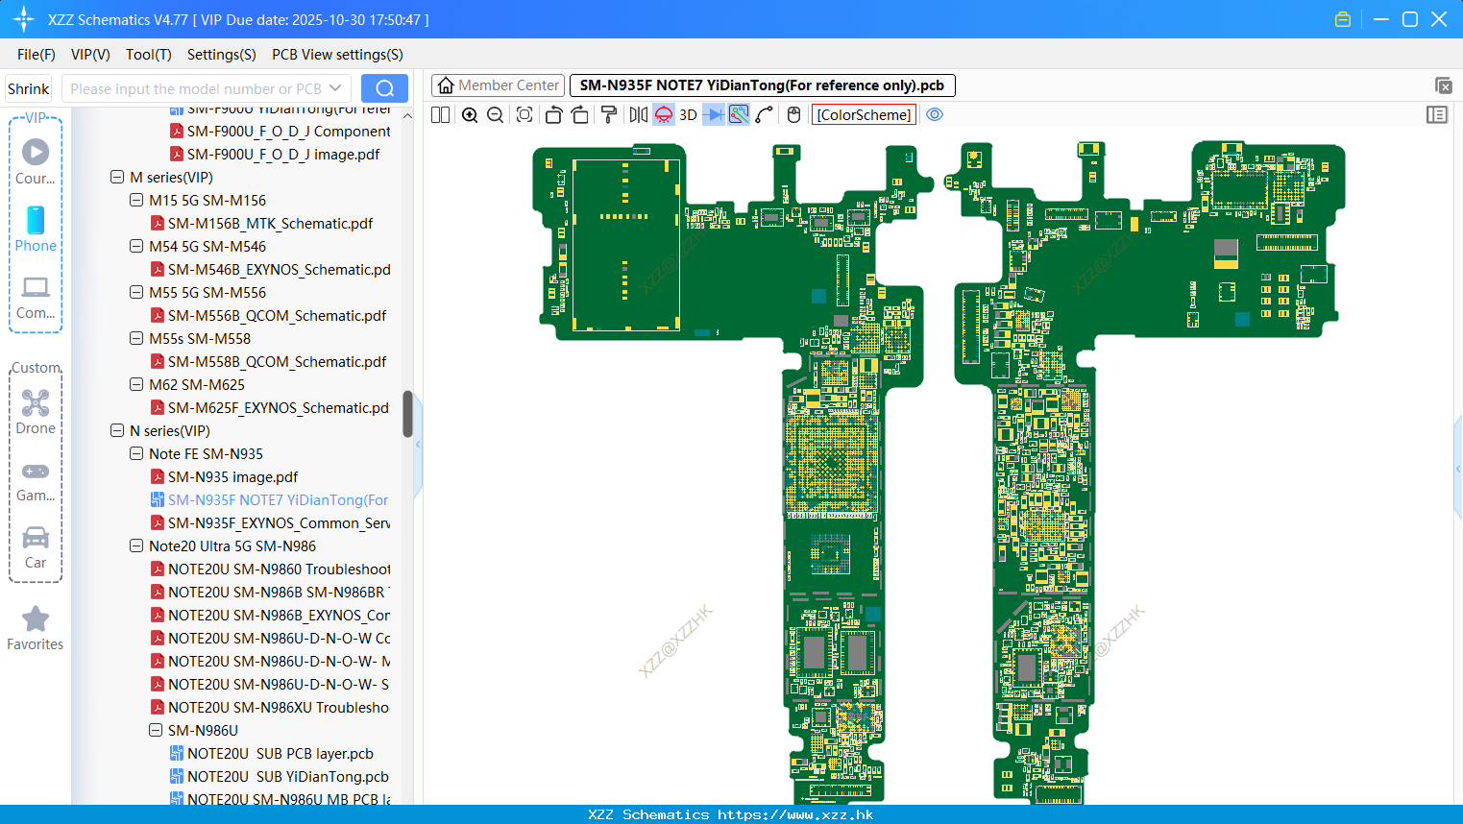Toggle the split view icon
Image resolution: width=1463 pixels, height=824 pixels.
[x=440, y=114]
